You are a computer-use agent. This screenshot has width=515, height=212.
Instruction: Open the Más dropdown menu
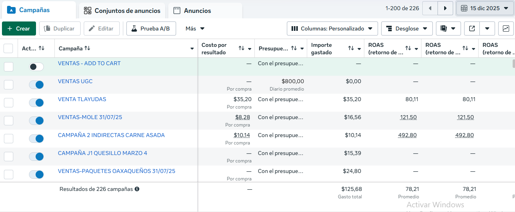[195, 29]
